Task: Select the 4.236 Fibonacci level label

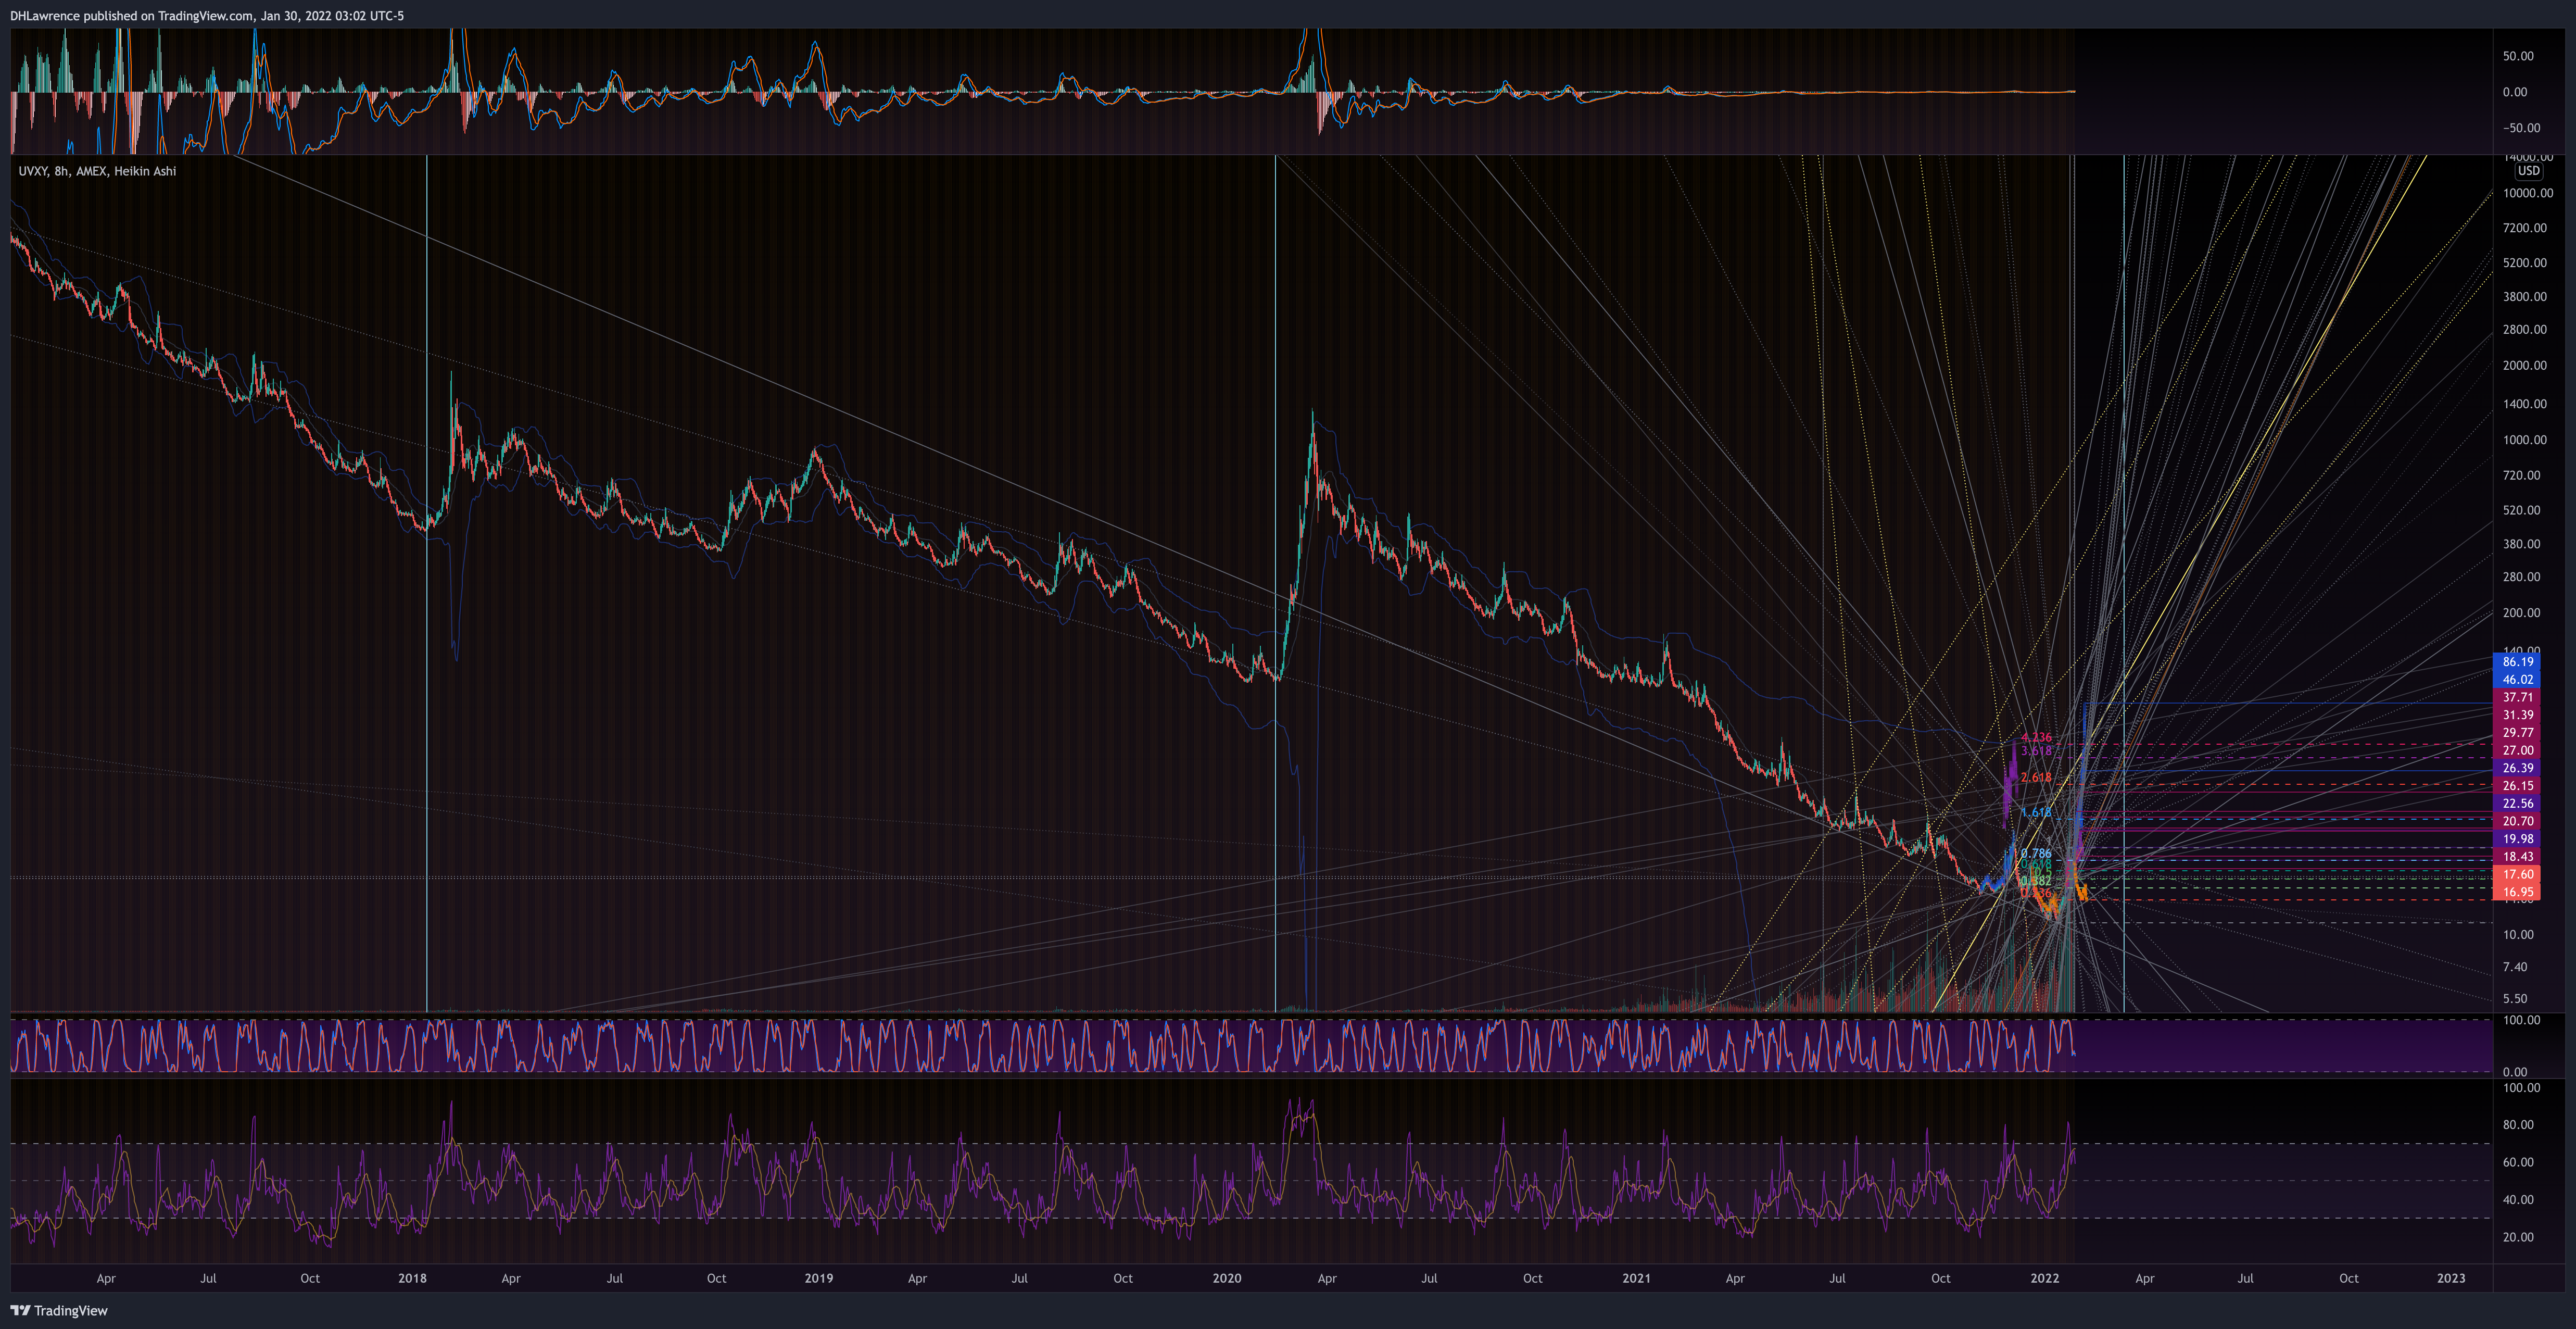Action: pos(2036,737)
